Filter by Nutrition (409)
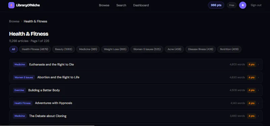The image size is (270, 126). (x=229, y=49)
